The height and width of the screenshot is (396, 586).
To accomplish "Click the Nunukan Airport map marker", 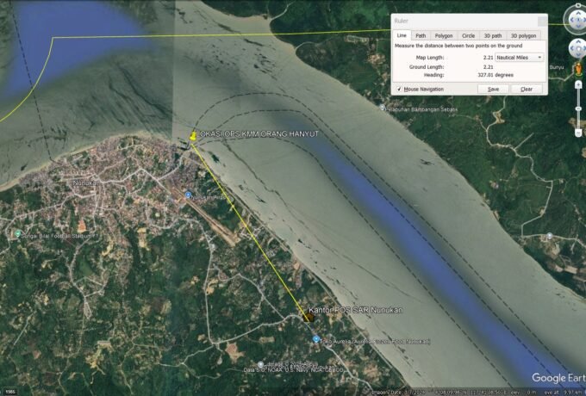I will pos(189,196).
